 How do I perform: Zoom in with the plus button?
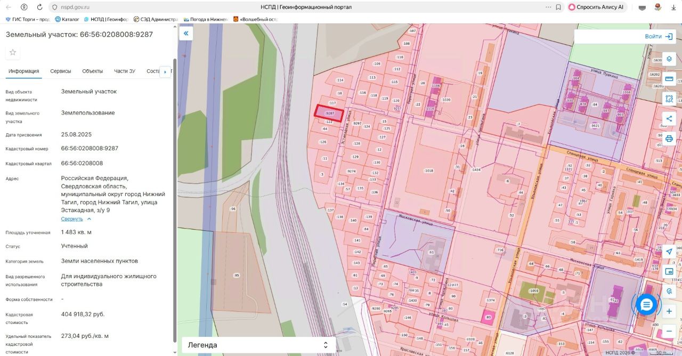coord(669,311)
